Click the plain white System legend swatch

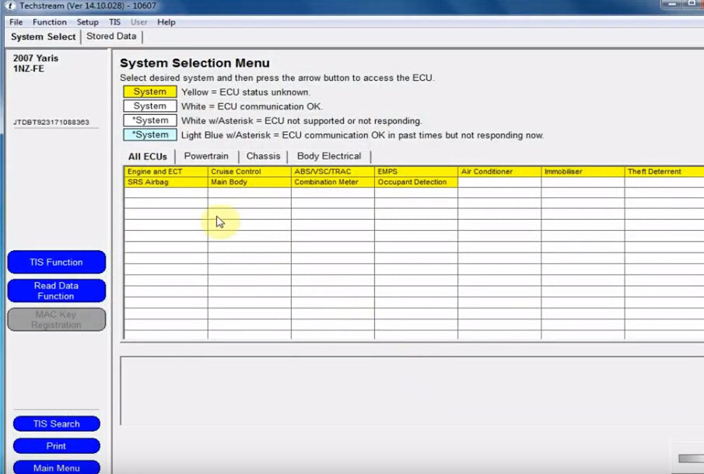(x=150, y=106)
